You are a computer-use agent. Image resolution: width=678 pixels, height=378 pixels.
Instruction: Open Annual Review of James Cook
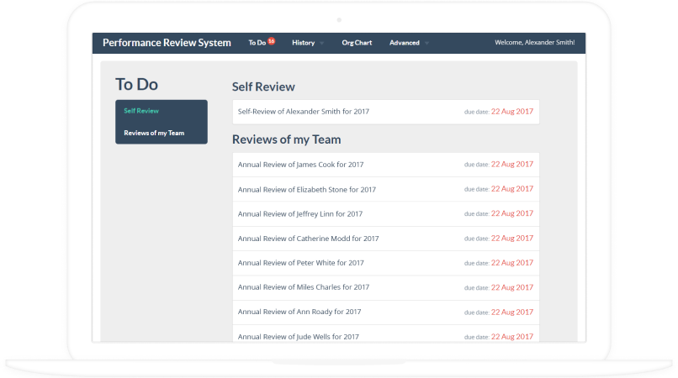[x=301, y=165]
